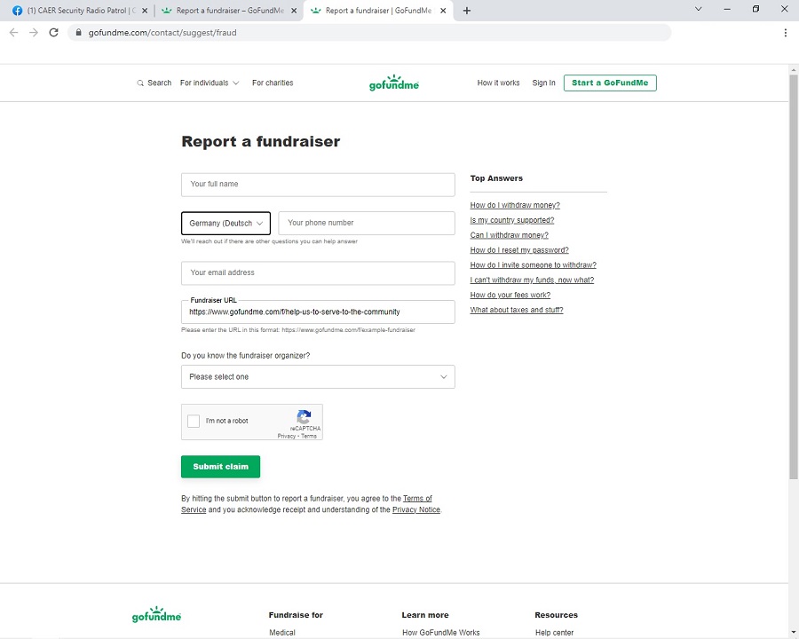Viewport: 799px width, 639px height.
Task: Open For charities menu item
Action: (273, 83)
